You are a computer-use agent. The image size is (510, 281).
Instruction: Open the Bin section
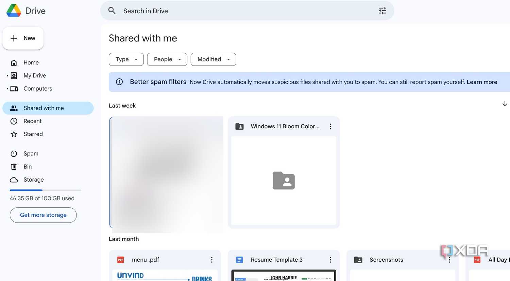coord(28,167)
